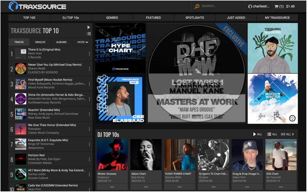Play the Traxsource Top 10 list
Viewport: 308px width, 193px height.
(x=89, y=27)
